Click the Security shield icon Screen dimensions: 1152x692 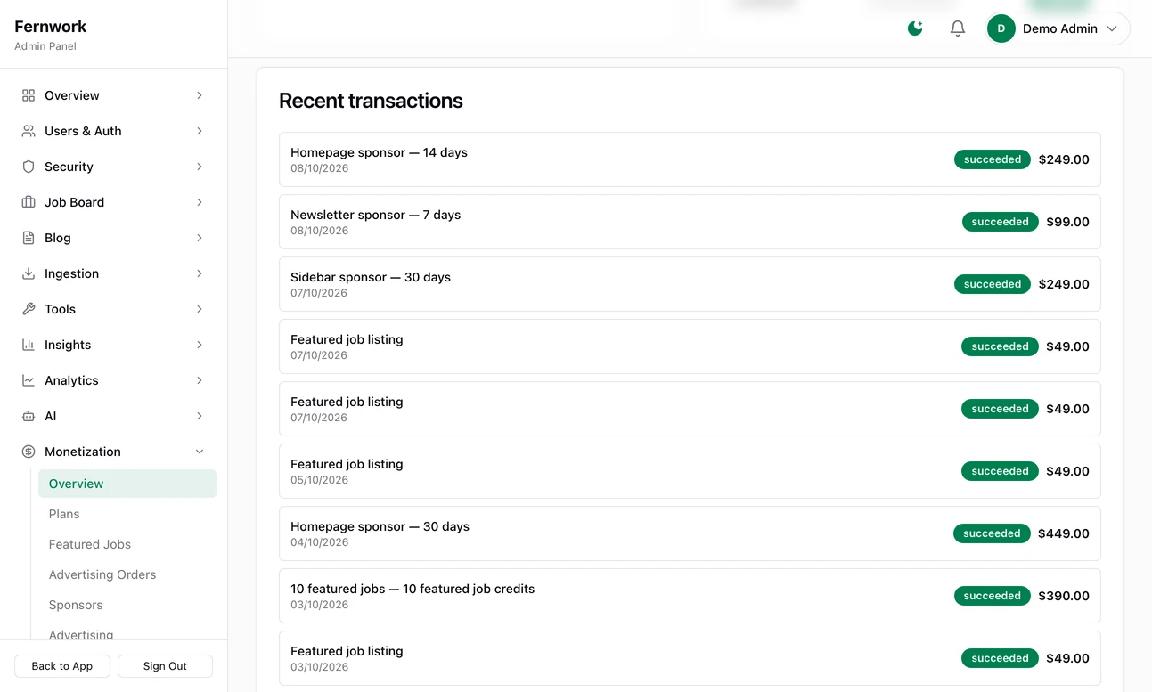[29, 167]
